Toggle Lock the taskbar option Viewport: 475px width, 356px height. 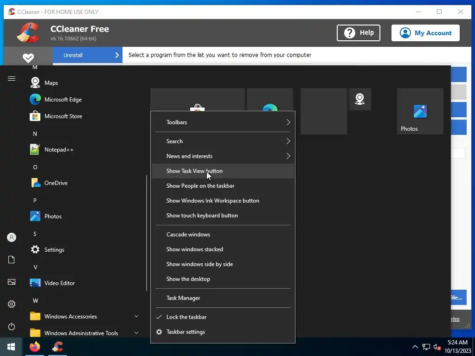[223, 317]
